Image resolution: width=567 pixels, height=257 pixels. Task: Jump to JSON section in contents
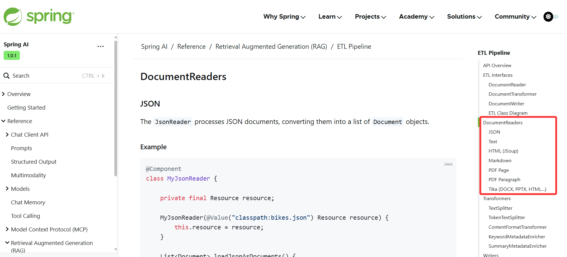494,132
